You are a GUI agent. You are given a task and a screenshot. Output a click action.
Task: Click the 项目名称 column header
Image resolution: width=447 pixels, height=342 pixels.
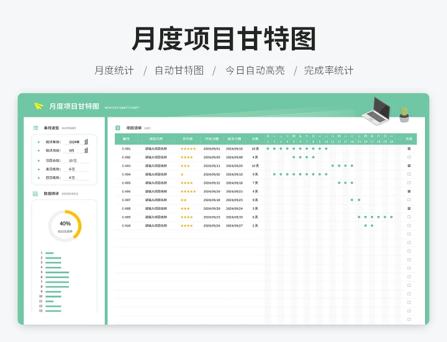(x=156, y=139)
